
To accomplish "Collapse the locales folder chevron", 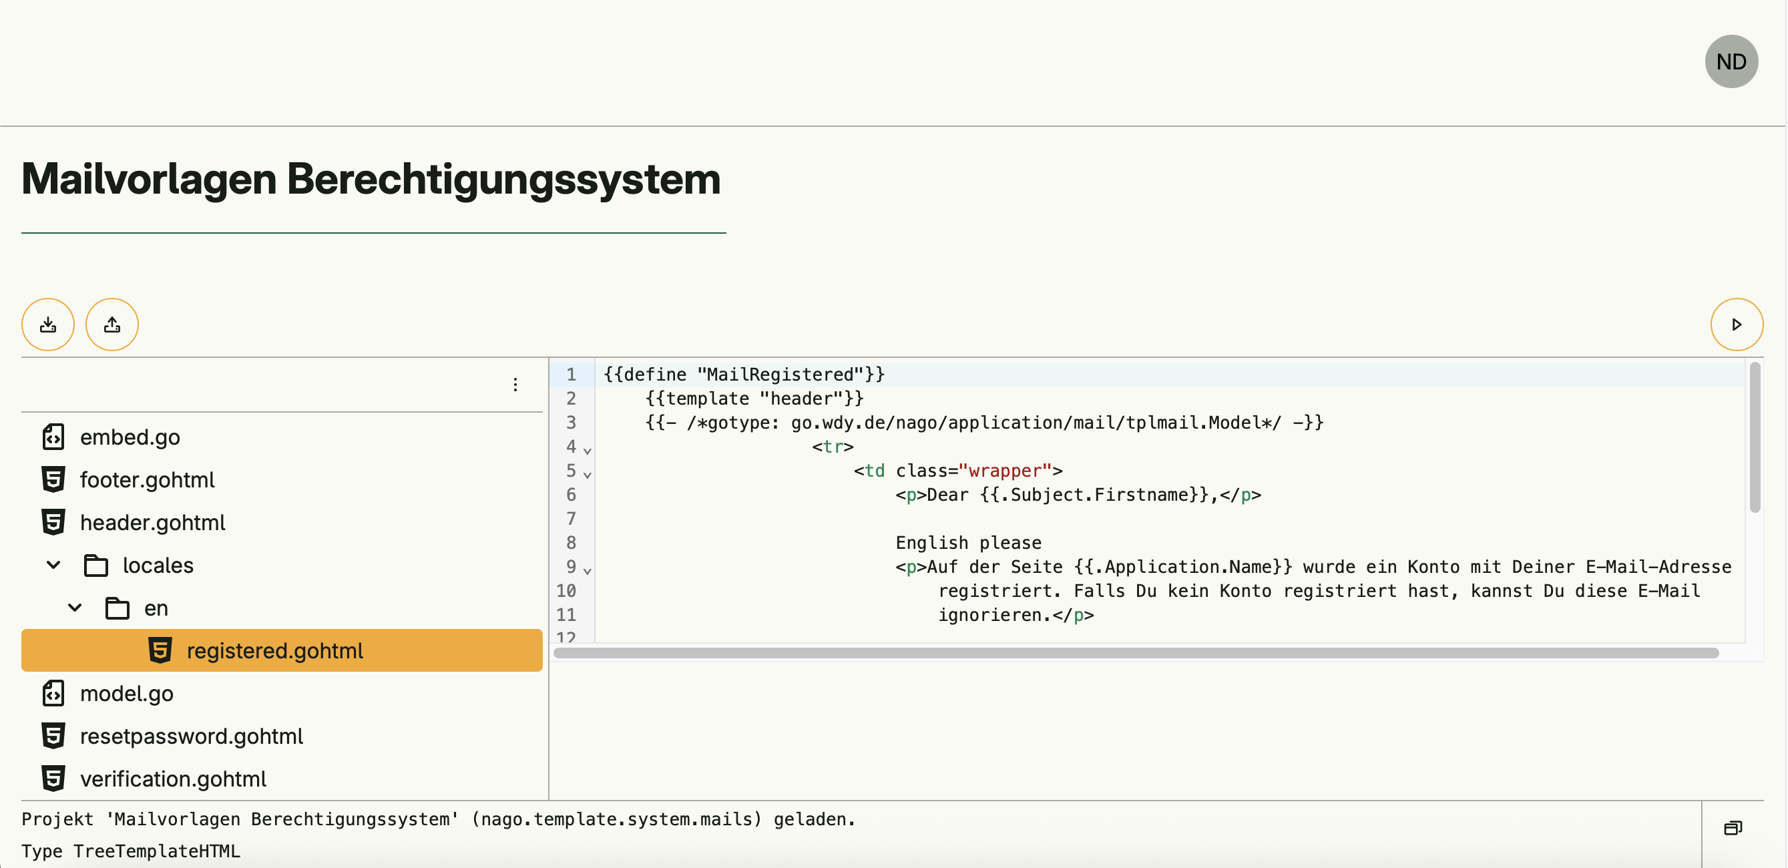I will point(53,566).
